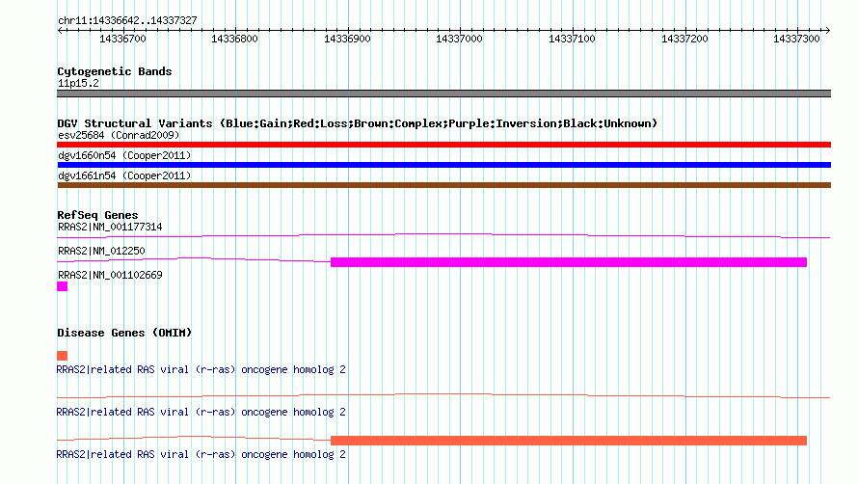Select the dgv1660n54 (Cooper2011) label

tap(124, 155)
